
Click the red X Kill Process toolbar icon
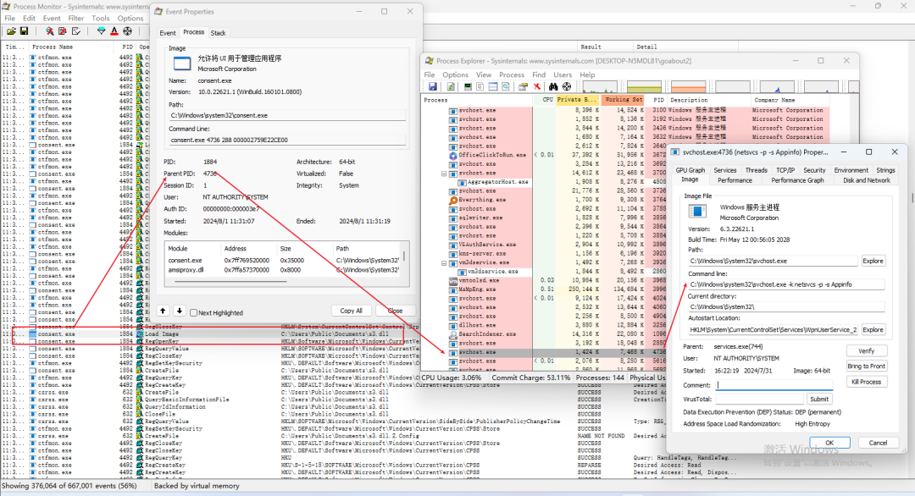coord(537,87)
